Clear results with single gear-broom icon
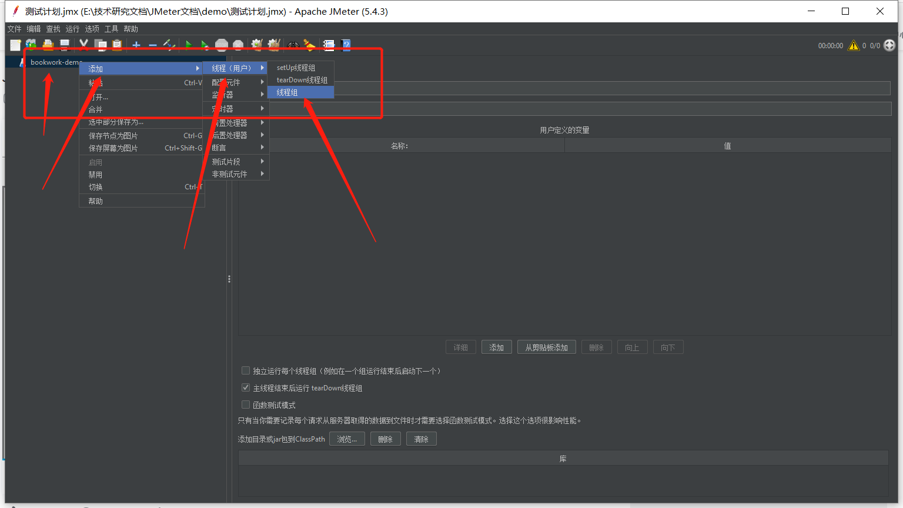903x508 pixels. (x=257, y=45)
